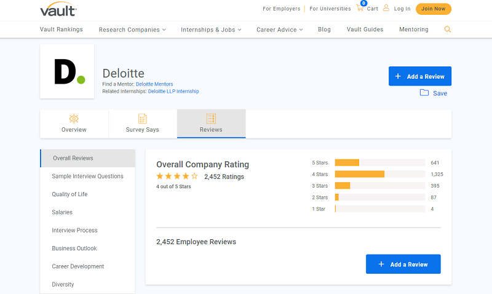Switch to the Survey Says tab
The height and width of the screenshot is (294, 492).
143,124
